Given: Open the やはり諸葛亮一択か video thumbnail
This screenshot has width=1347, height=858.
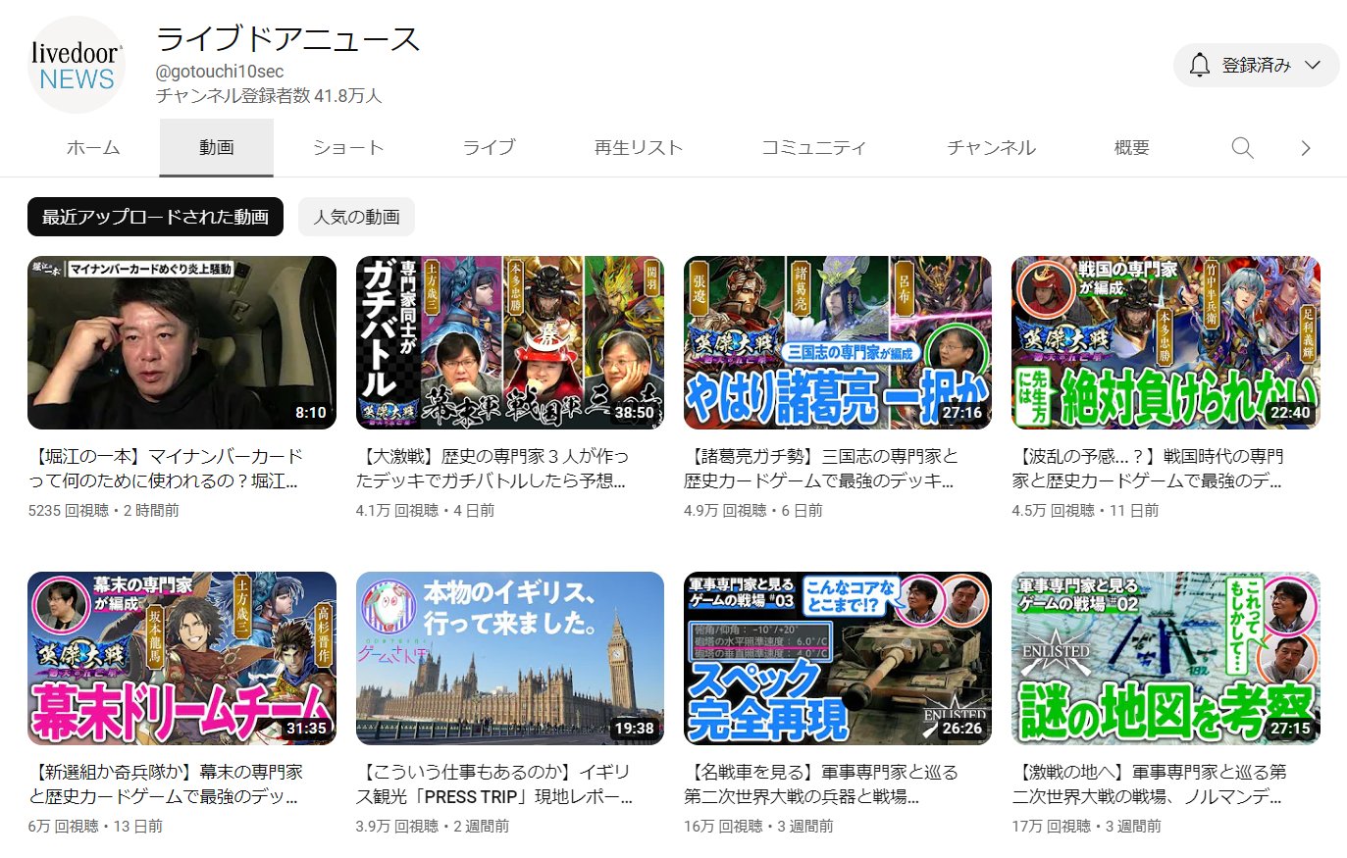Looking at the screenshot, I should point(838,342).
